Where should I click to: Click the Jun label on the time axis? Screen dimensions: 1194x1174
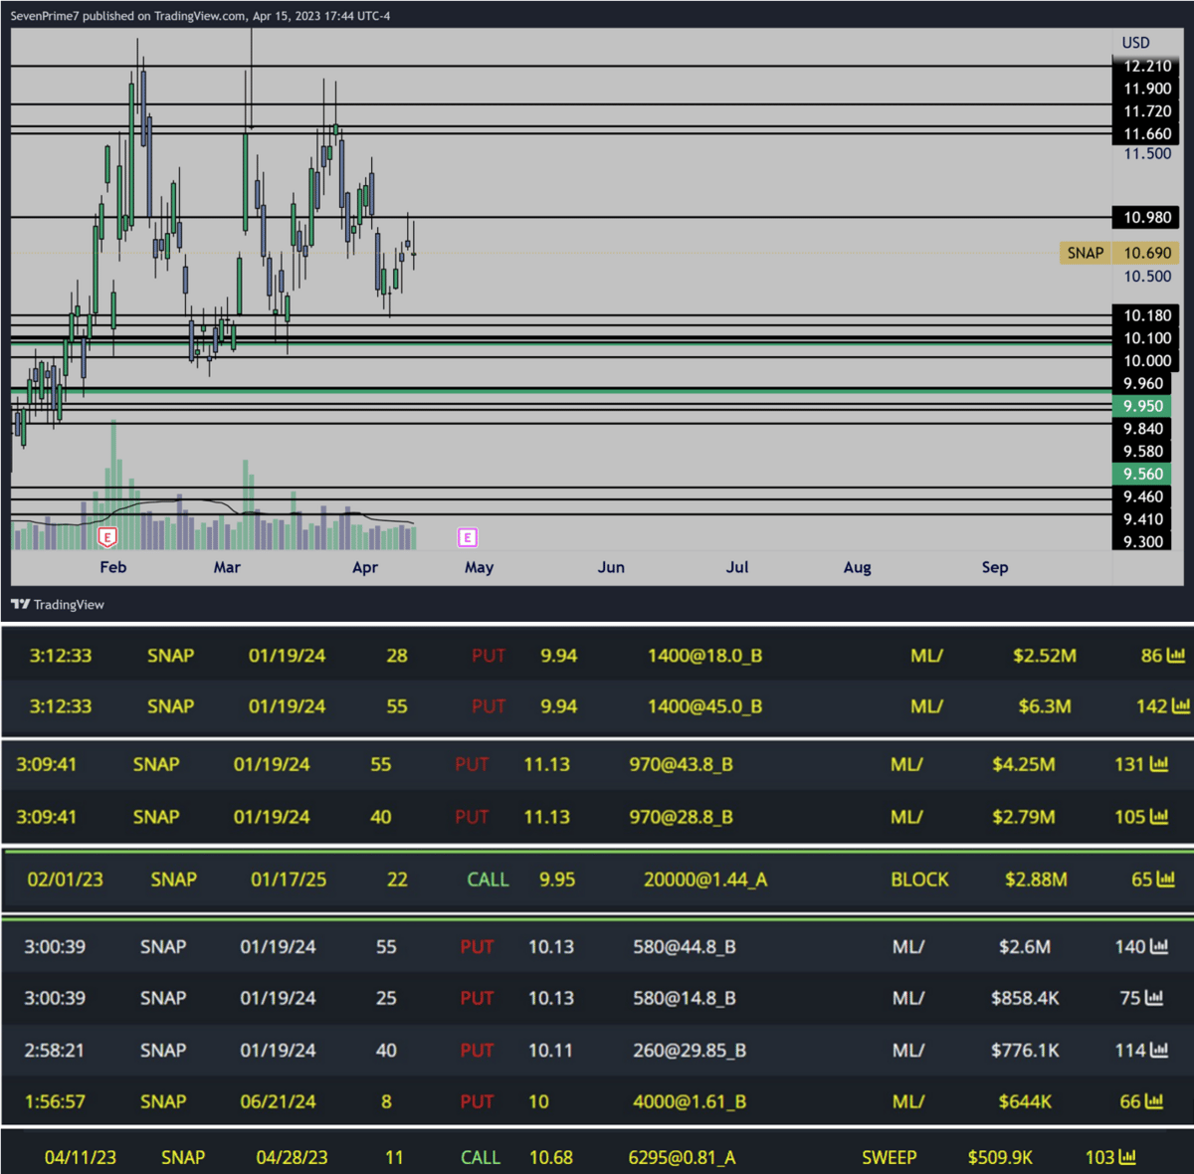coord(611,567)
